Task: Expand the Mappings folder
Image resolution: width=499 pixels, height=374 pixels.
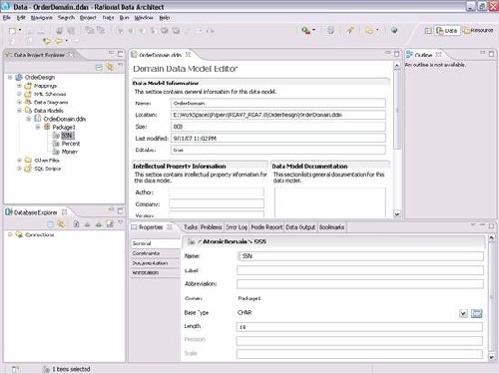Action: pos(19,86)
